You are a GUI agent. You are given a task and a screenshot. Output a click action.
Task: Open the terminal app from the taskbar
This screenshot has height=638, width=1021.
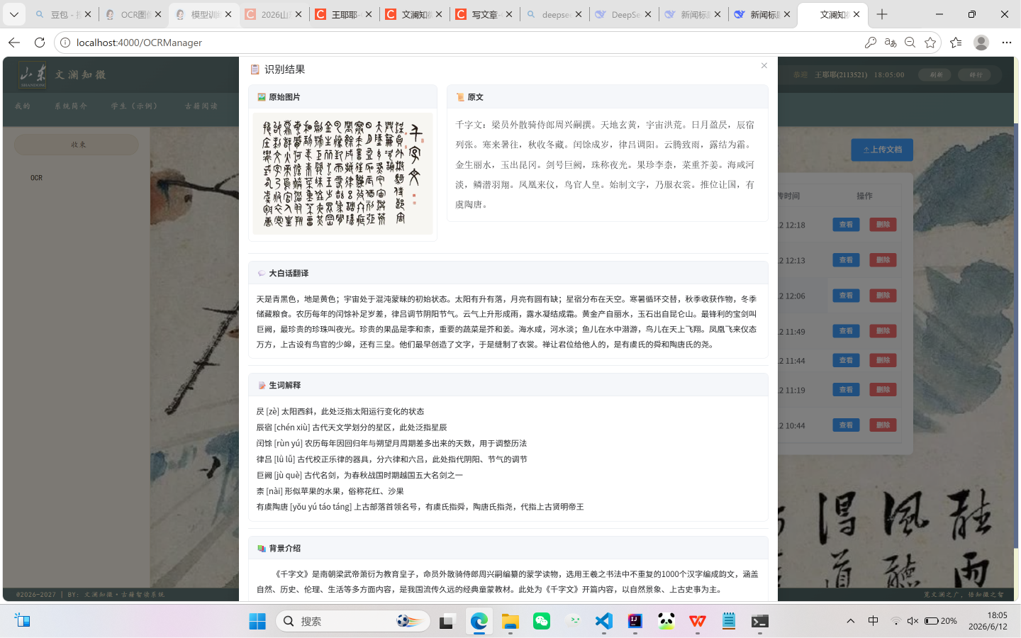pos(760,621)
